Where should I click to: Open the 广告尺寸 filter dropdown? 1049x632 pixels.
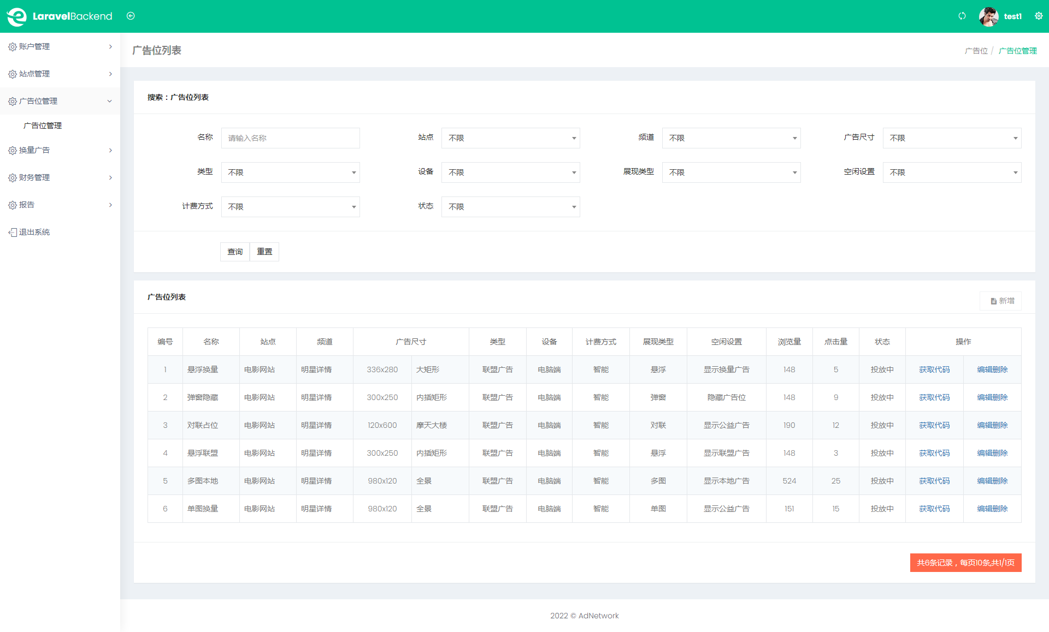click(x=951, y=138)
